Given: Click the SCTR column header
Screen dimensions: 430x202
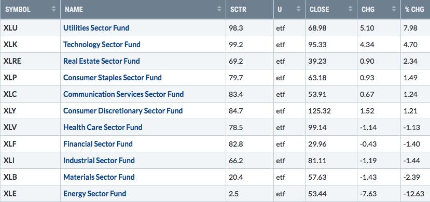Looking at the screenshot, I should (x=249, y=9).
